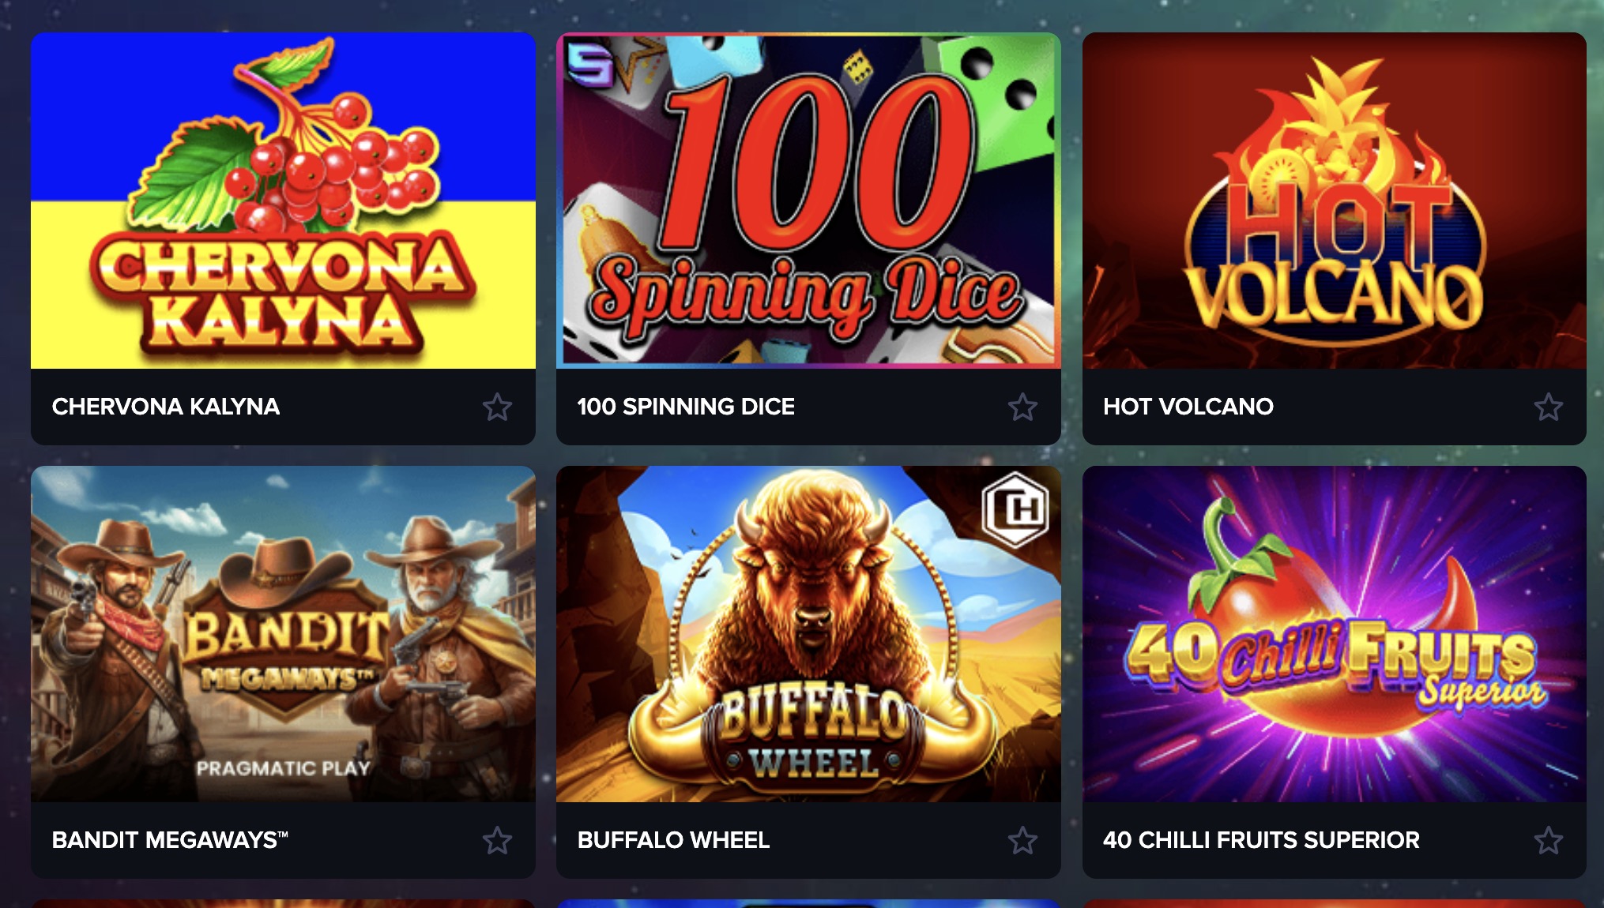Favorite the Chervona Kalyna game star
The image size is (1604, 908).
pyautogui.click(x=497, y=407)
